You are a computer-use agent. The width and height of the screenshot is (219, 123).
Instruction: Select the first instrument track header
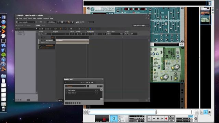point(47,41)
